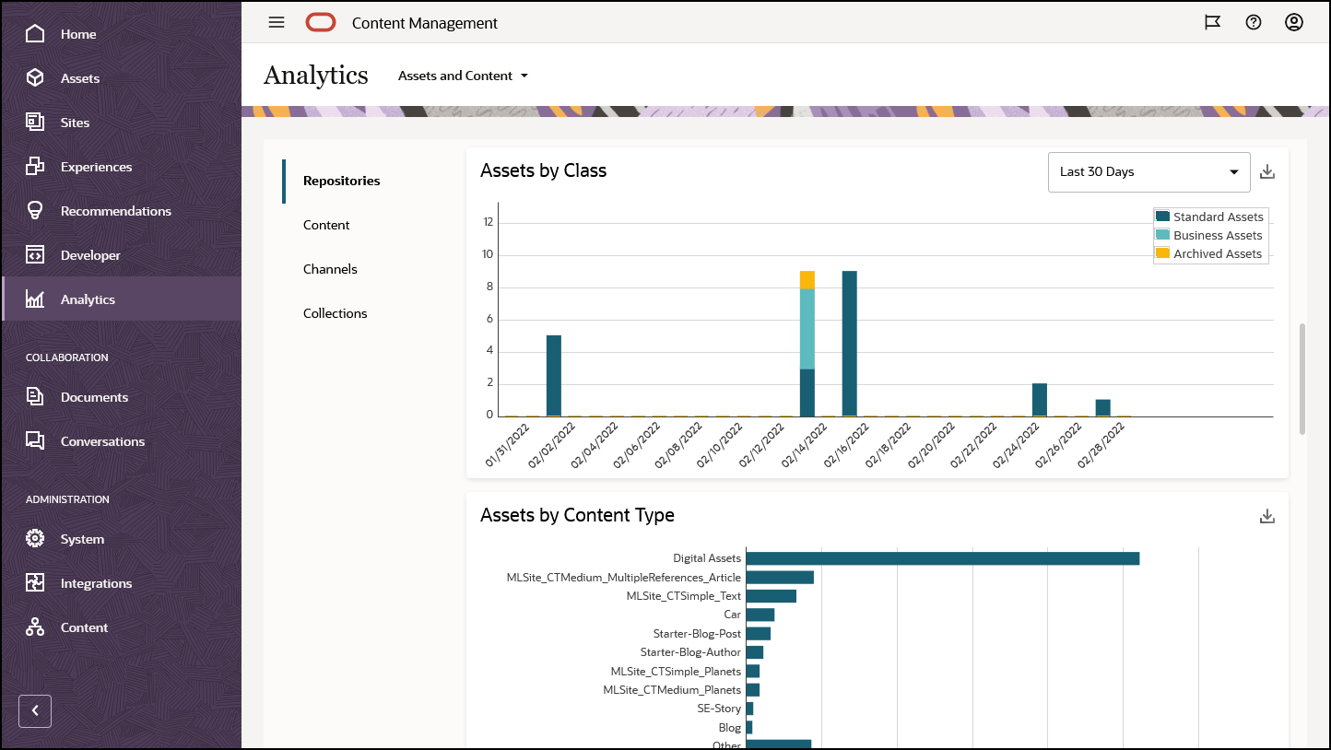Click the Recommendations lightbulb icon
1331x750 pixels.
35,211
